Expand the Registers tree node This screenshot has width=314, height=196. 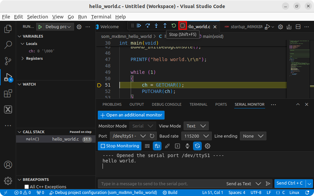22,58
